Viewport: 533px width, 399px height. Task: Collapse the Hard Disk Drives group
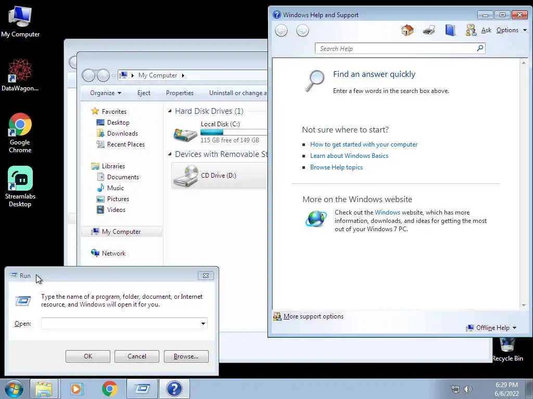170,111
